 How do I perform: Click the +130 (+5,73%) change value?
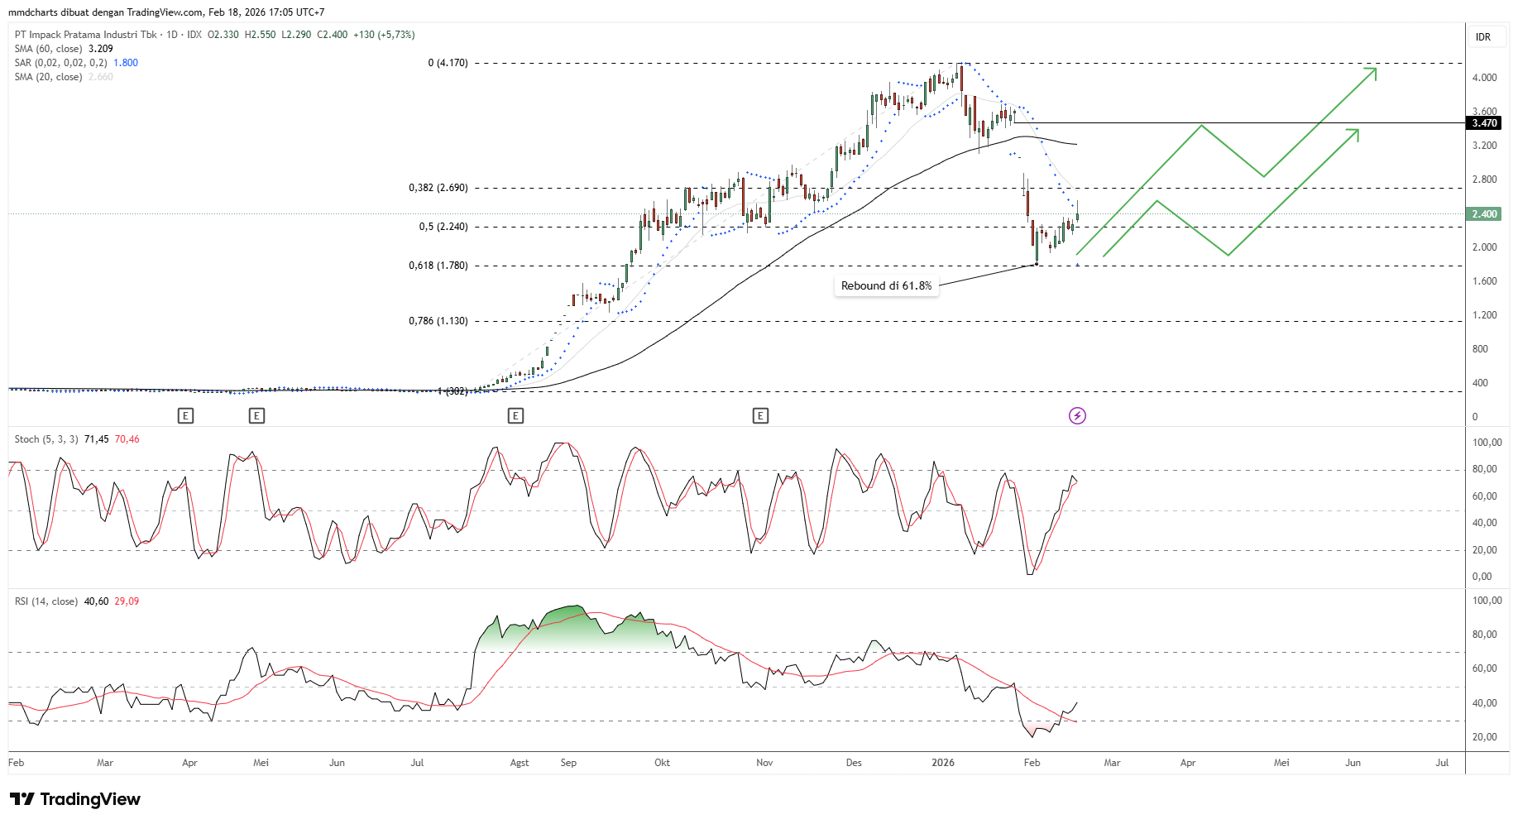pos(384,35)
